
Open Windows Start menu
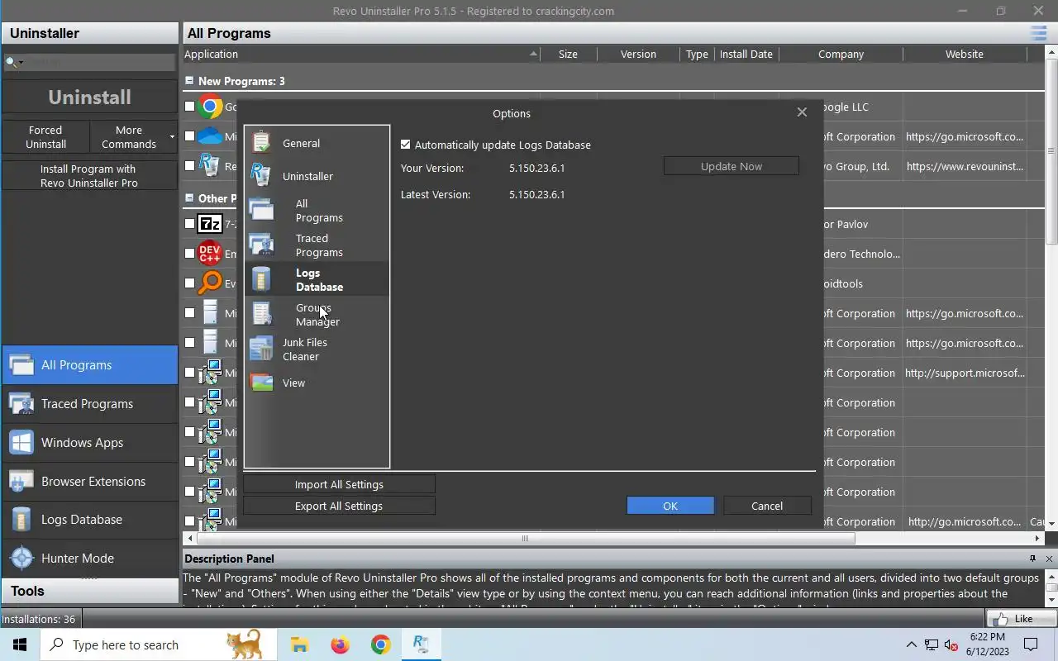(x=20, y=644)
